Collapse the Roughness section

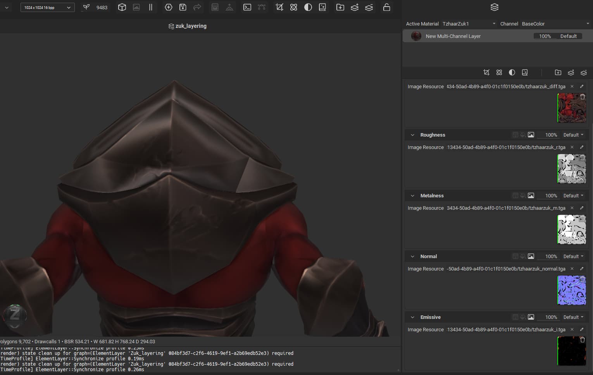412,135
